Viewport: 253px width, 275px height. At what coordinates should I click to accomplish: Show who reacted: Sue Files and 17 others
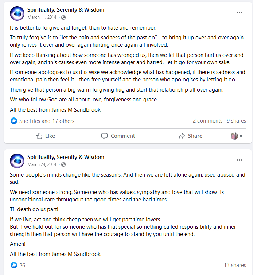click(x=47, y=121)
